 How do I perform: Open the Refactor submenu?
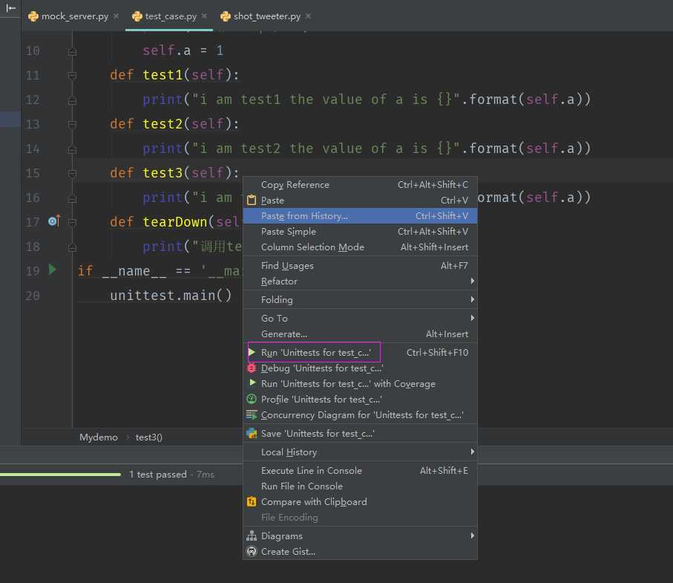click(360, 281)
